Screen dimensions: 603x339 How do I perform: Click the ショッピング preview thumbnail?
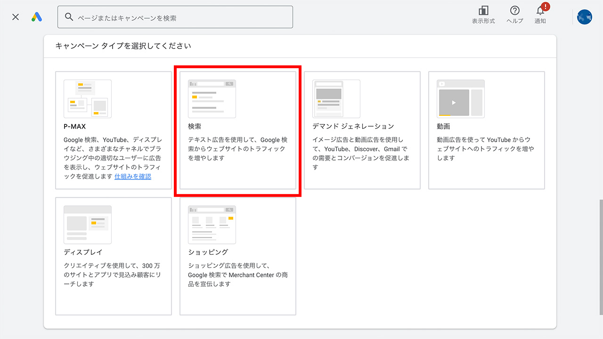coord(212,225)
